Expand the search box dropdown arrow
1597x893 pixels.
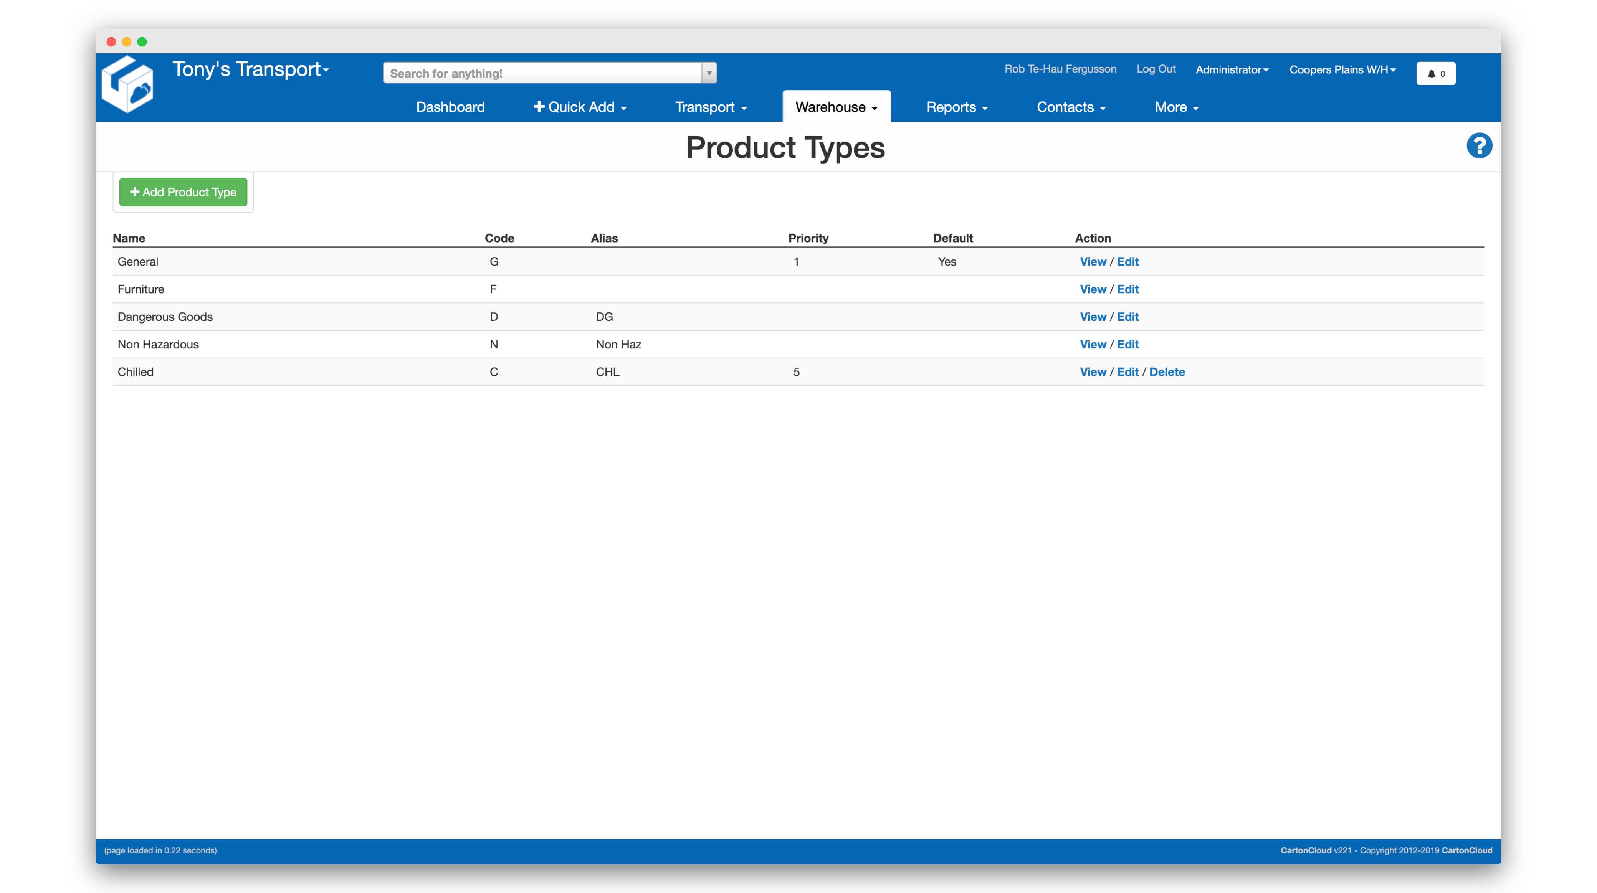point(709,73)
